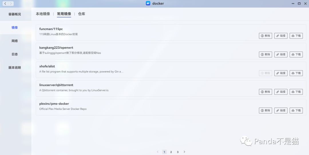Open tutorial for kangkang223/openwrt
Image resolution: width=309 pixels, height=155 pixels.
(x=266, y=55)
